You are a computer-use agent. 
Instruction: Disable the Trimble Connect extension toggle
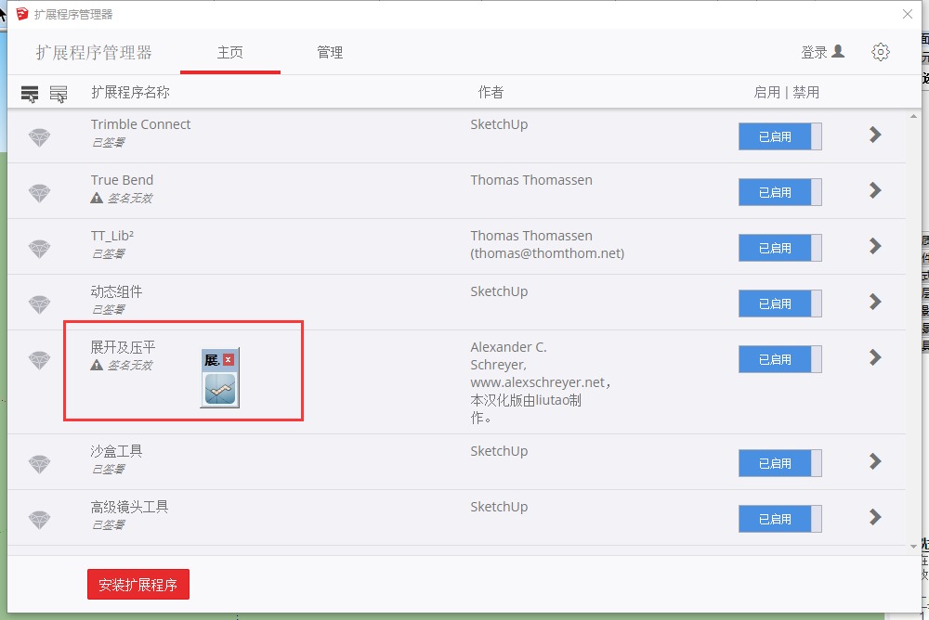click(x=779, y=136)
